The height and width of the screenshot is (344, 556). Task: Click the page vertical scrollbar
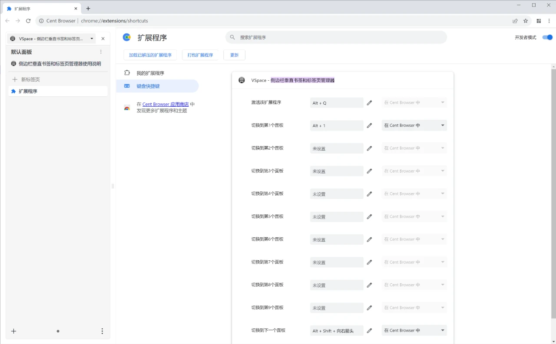point(553,193)
